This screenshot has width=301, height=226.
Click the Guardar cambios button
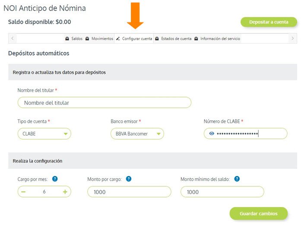[259, 213]
